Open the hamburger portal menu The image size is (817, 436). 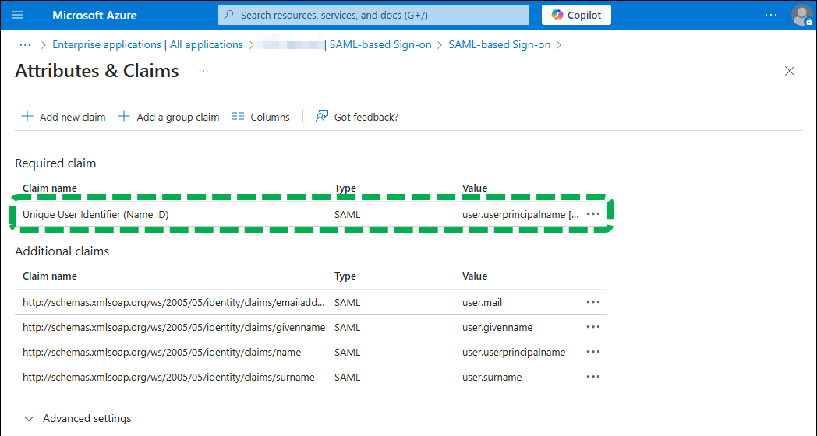(19, 15)
